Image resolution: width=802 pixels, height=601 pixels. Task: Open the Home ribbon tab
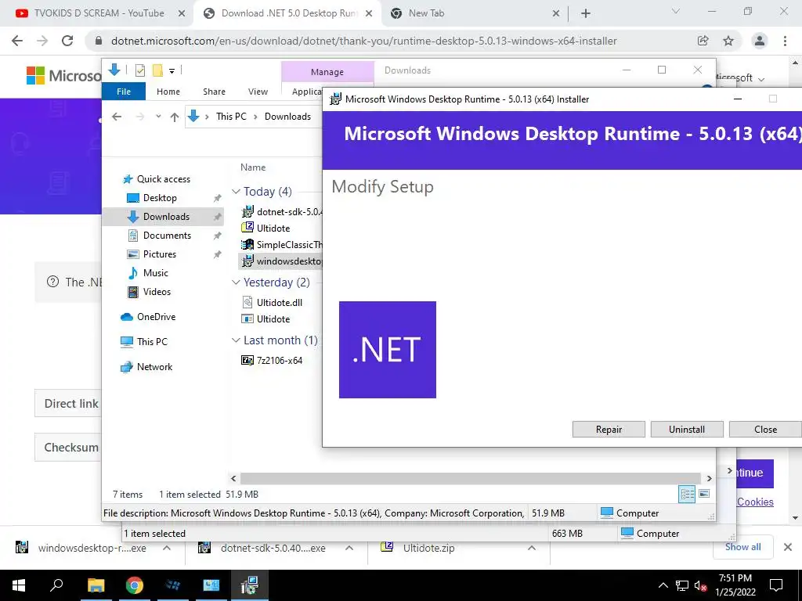[168, 92]
